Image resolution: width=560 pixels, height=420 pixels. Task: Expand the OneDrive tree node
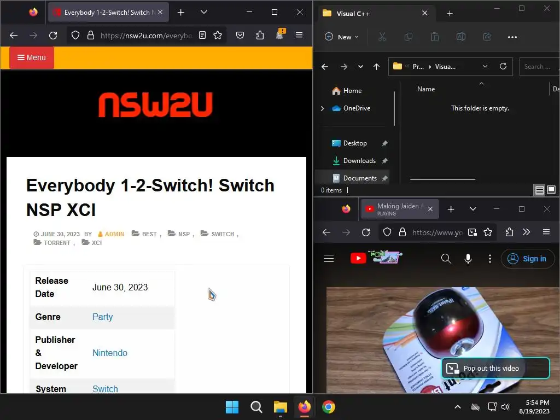click(x=322, y=108)
